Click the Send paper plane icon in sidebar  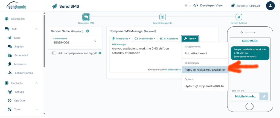point(10,38)
